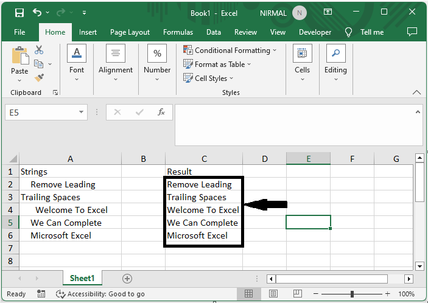This screenshot has width=428, height=303.
Task: Click the Format Painter brush icon
Action: click(40, 78)
